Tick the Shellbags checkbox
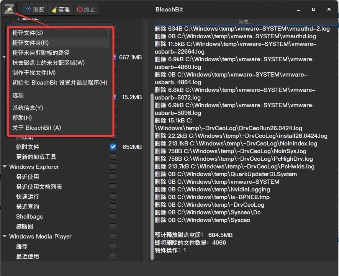Image resolution: width=339 pixels, height=276 pixels. click(x=113, y=216)
